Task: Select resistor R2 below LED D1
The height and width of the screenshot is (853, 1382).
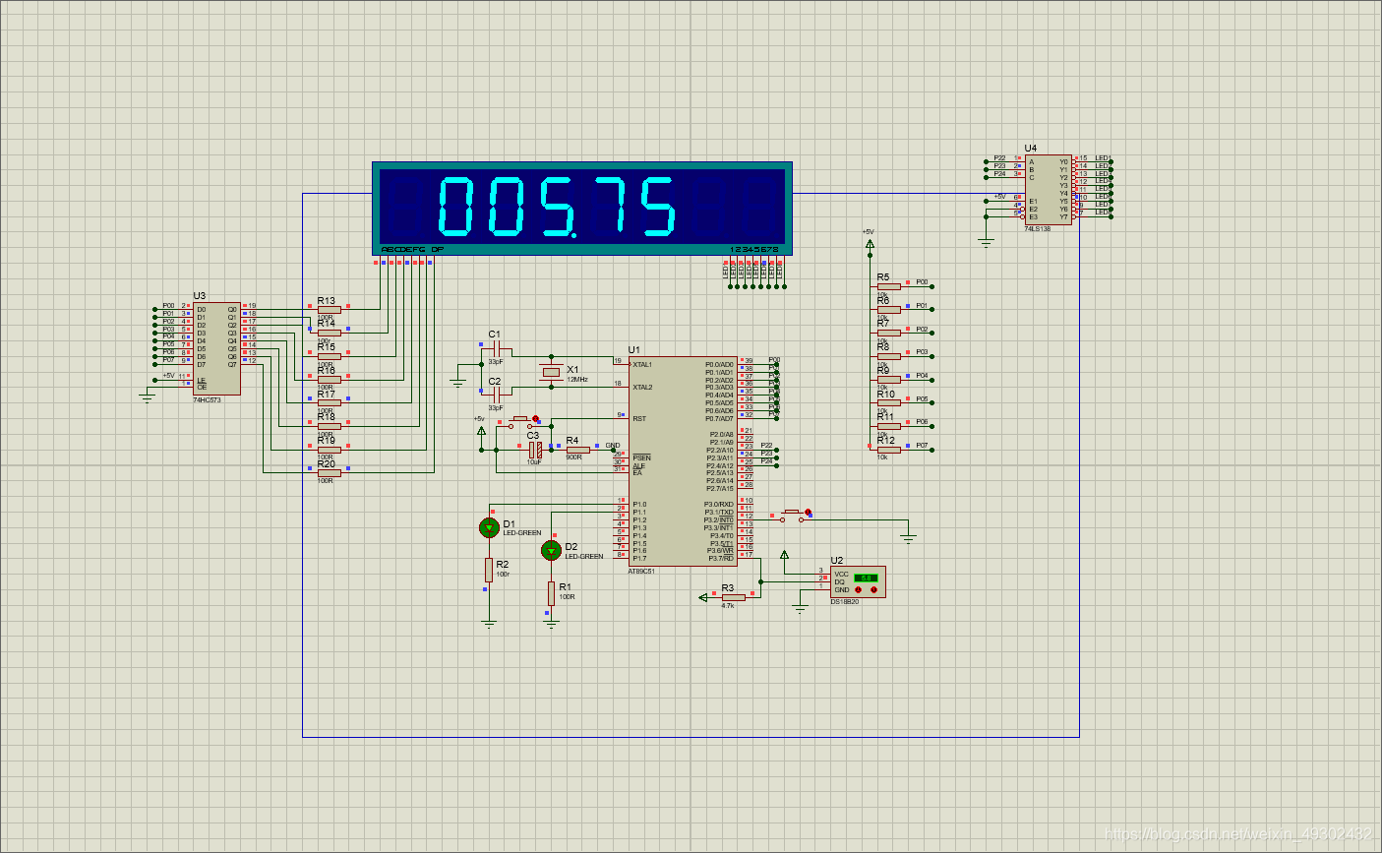Action: pos(489,570)
